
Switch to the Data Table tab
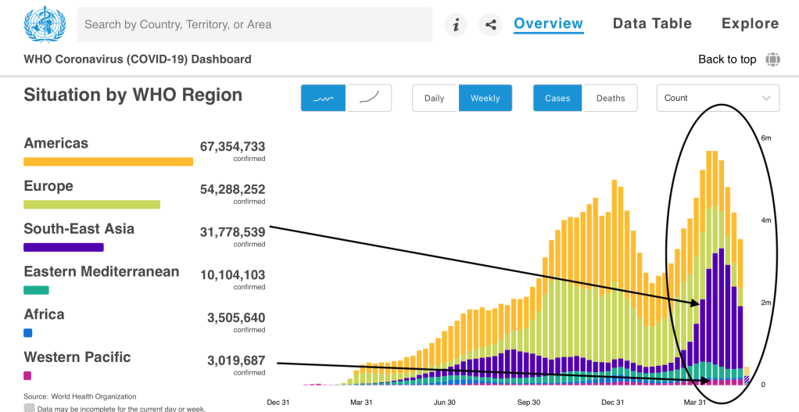652,24
